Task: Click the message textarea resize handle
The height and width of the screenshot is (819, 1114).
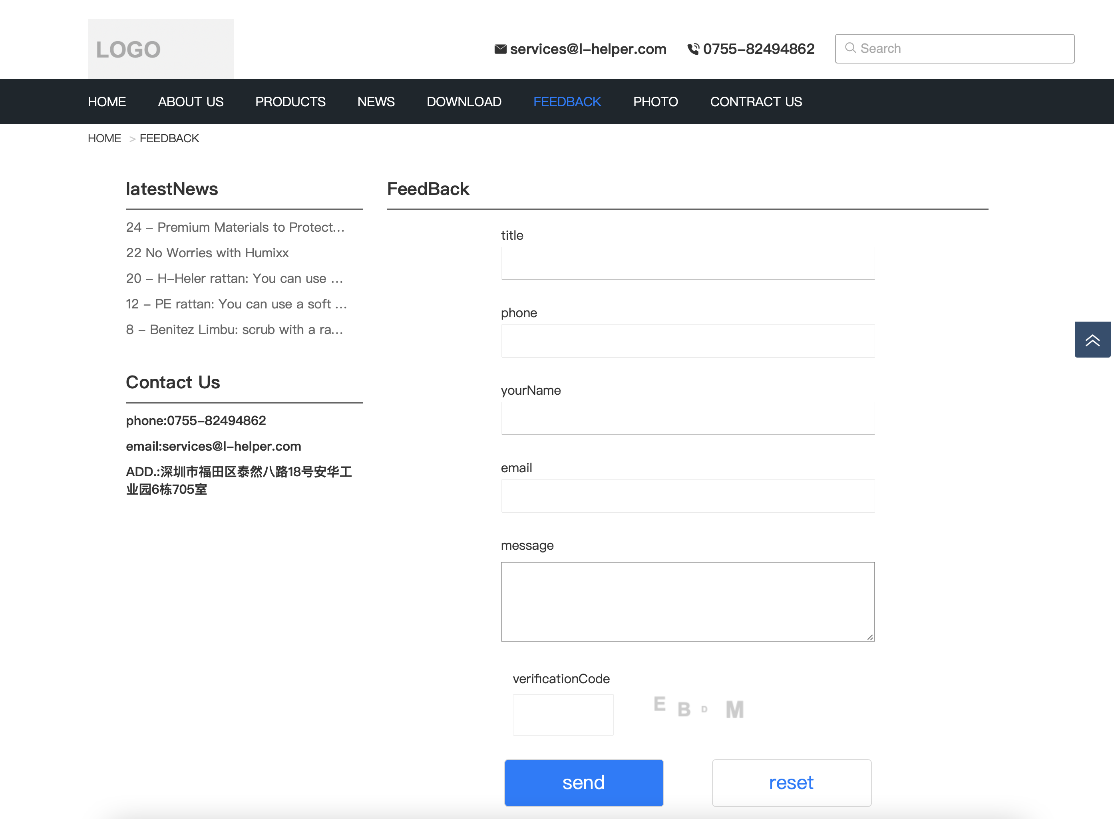Action: pos(870,637)
